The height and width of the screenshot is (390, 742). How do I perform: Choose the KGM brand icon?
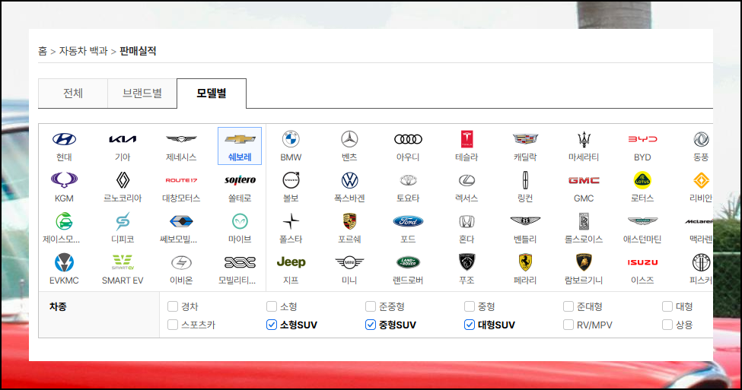pyautogui.click(x=64, y=180)
